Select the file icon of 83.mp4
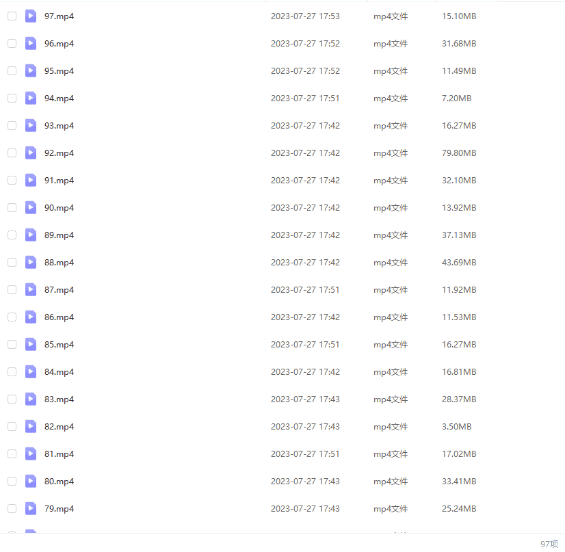 point(31,399)
